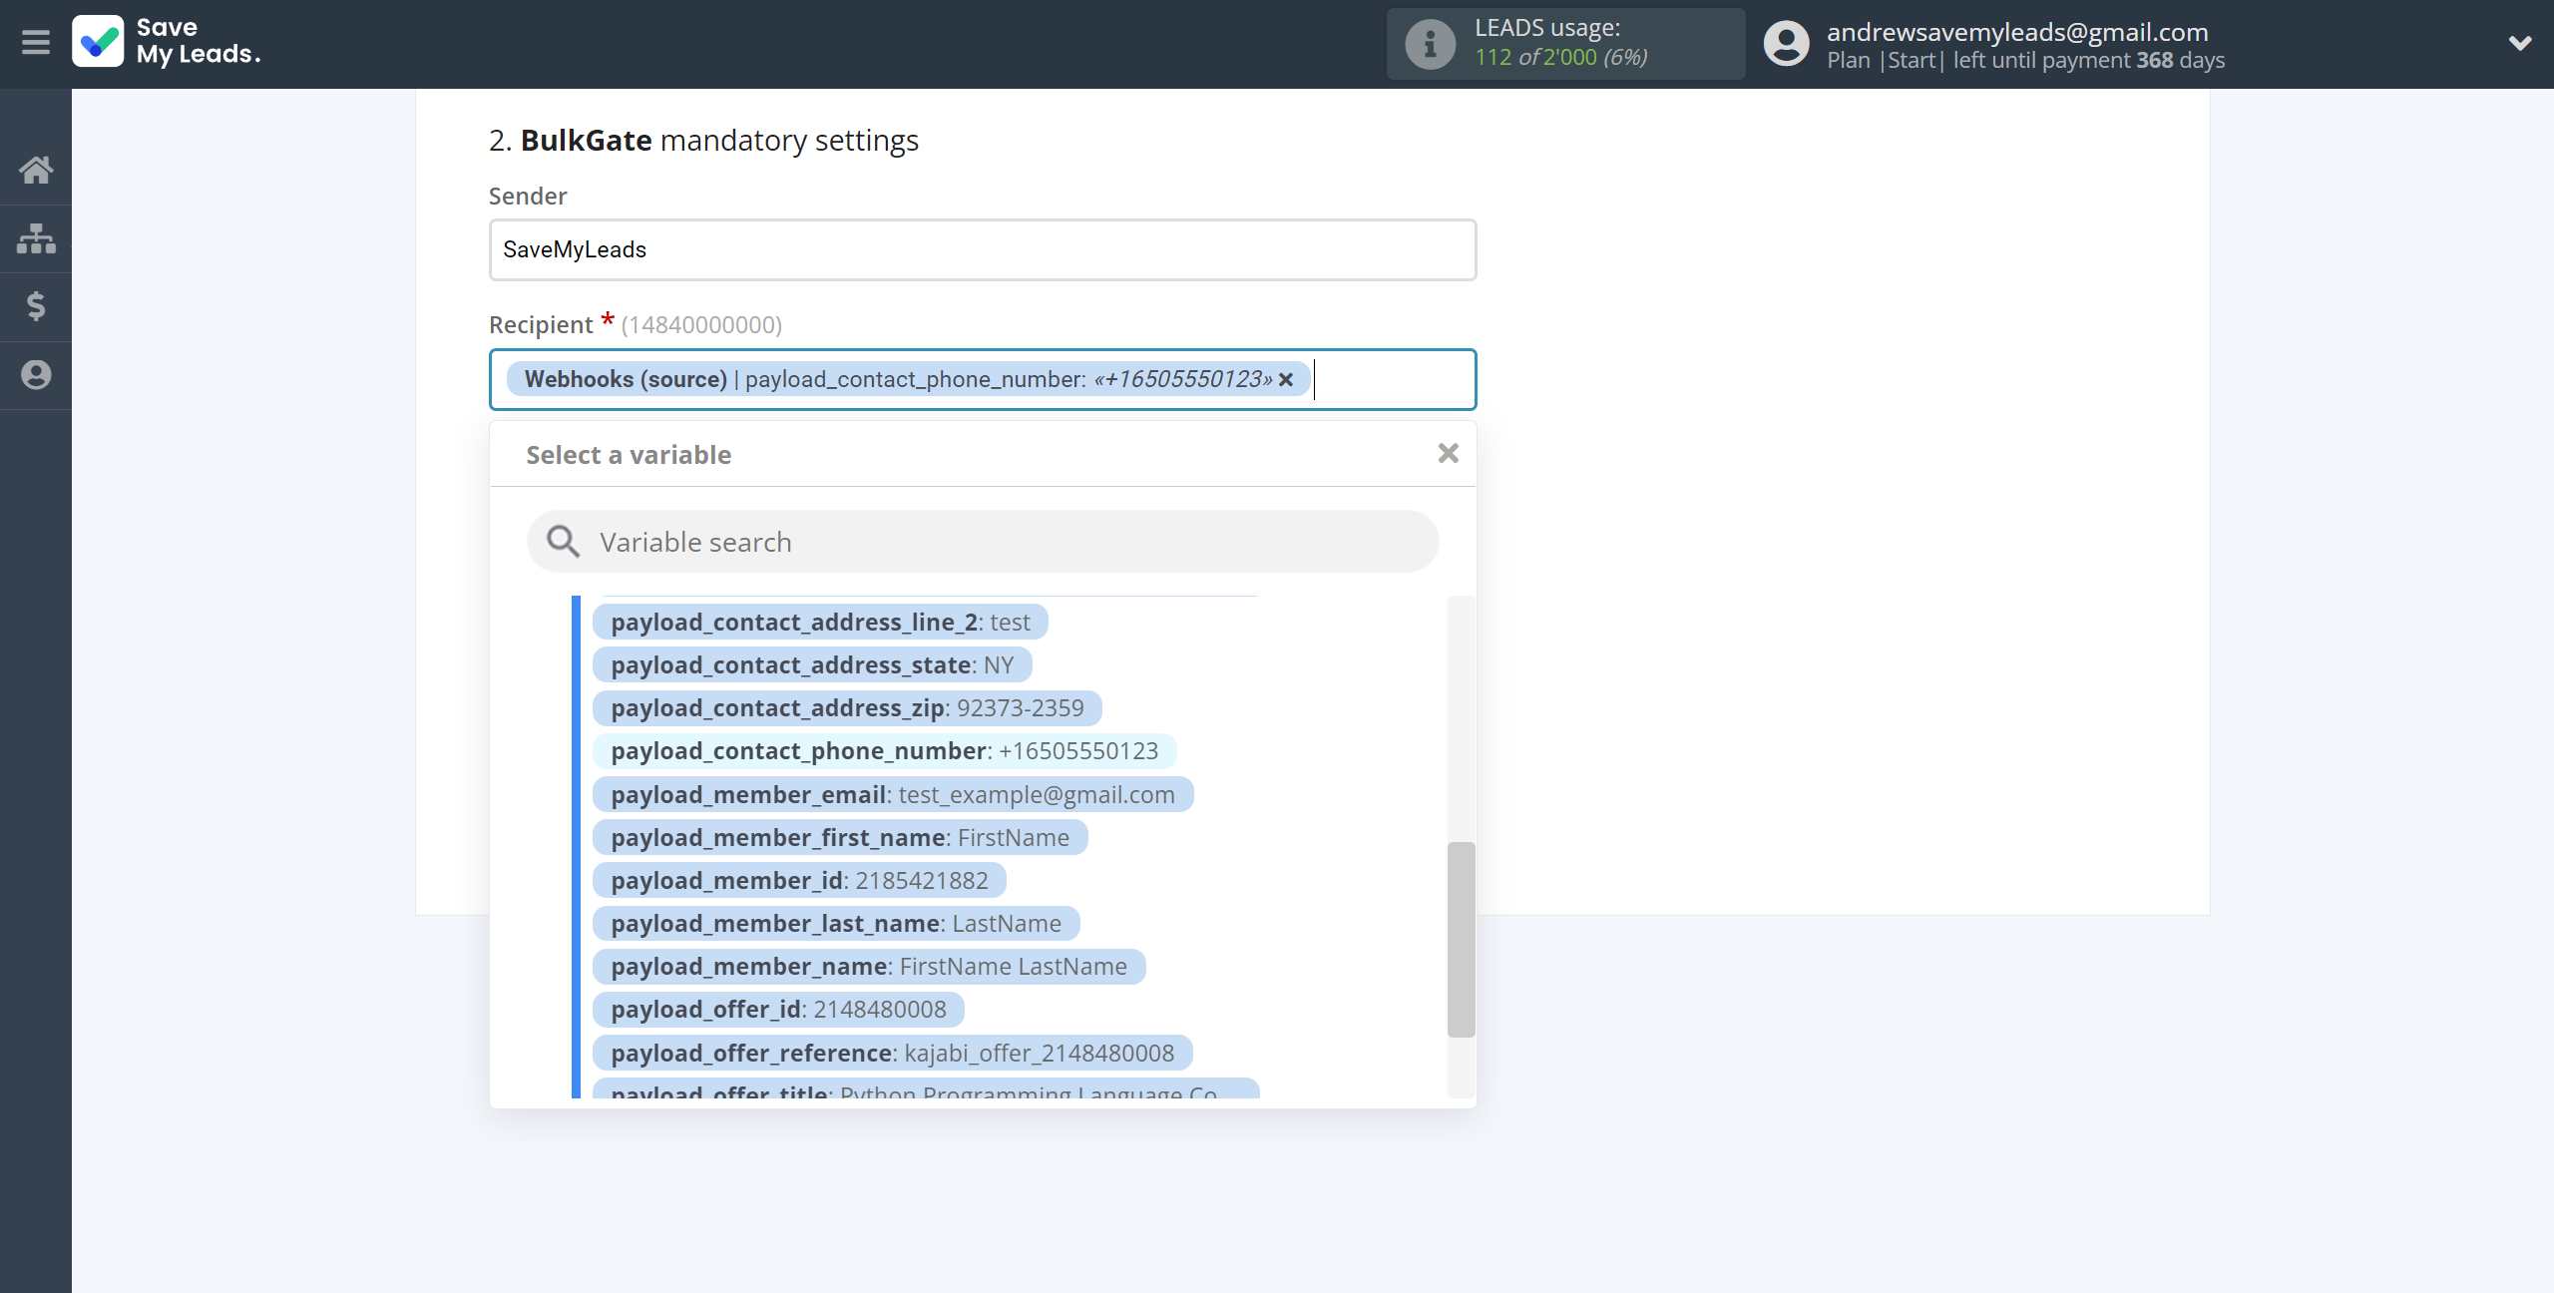Focus the Variable search field
The image size is (2554, 1293).
pos(983,542)
